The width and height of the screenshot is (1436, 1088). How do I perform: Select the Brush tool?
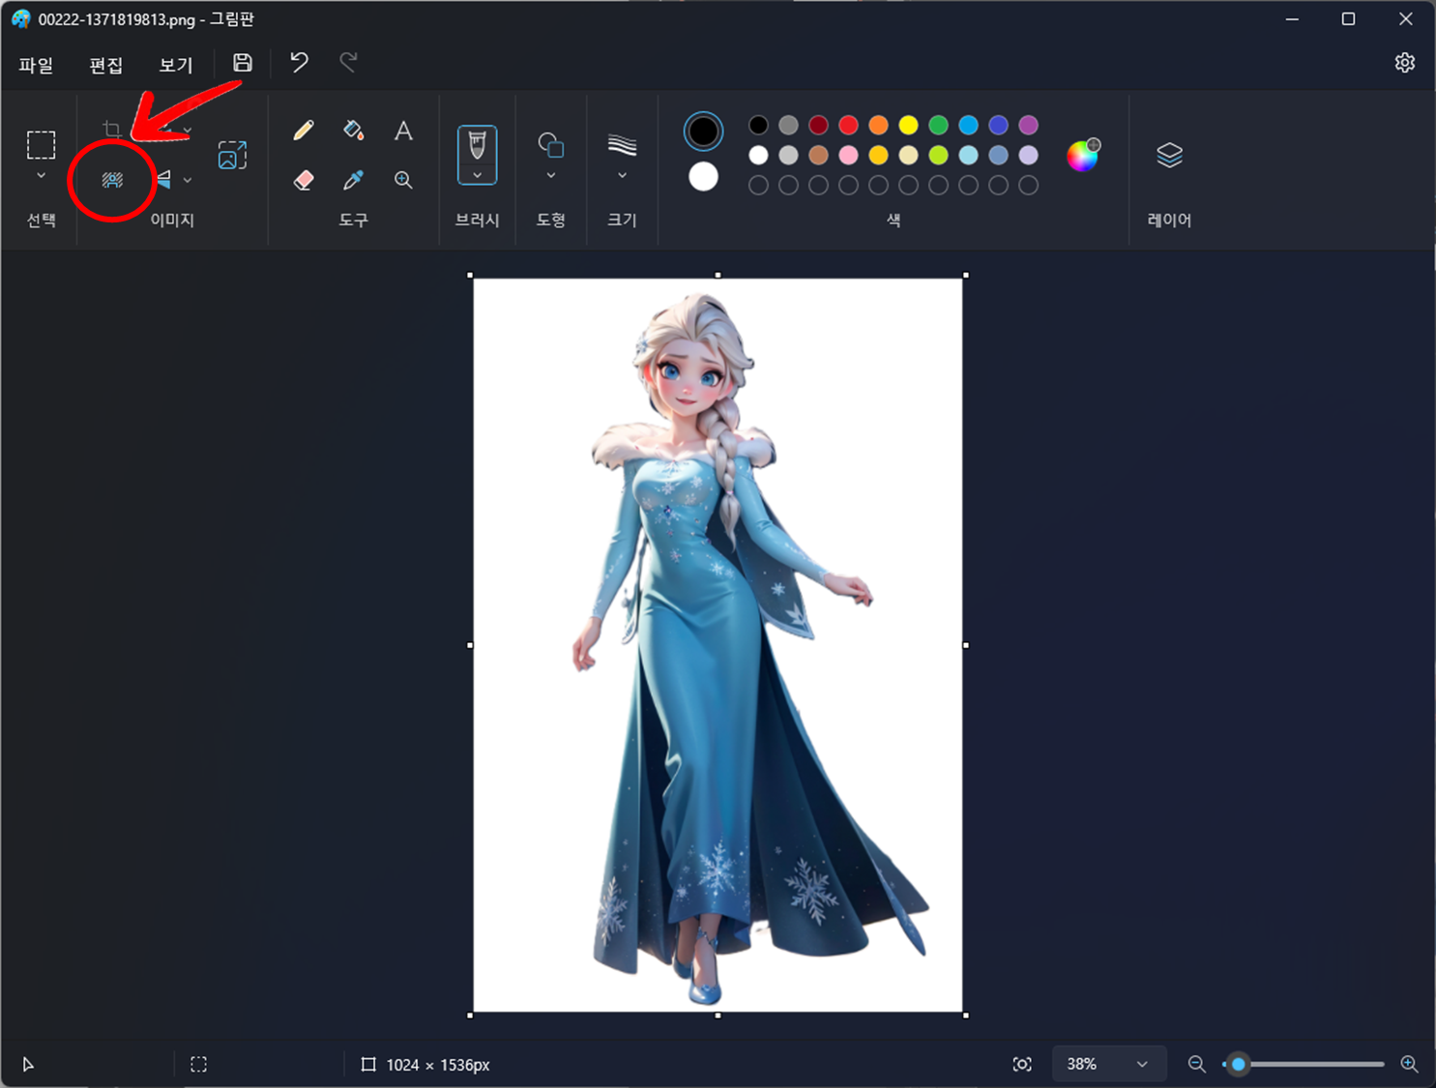point(477,146)
